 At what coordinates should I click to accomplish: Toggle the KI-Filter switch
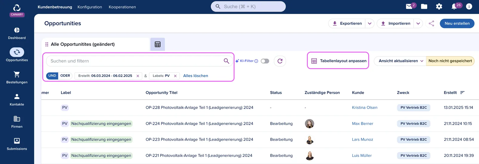265,61
